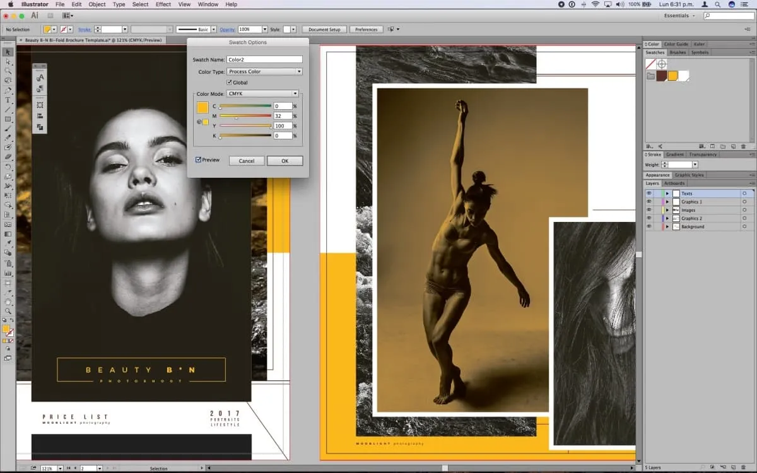Click the new swatch icon

click(x=733, y=146)
